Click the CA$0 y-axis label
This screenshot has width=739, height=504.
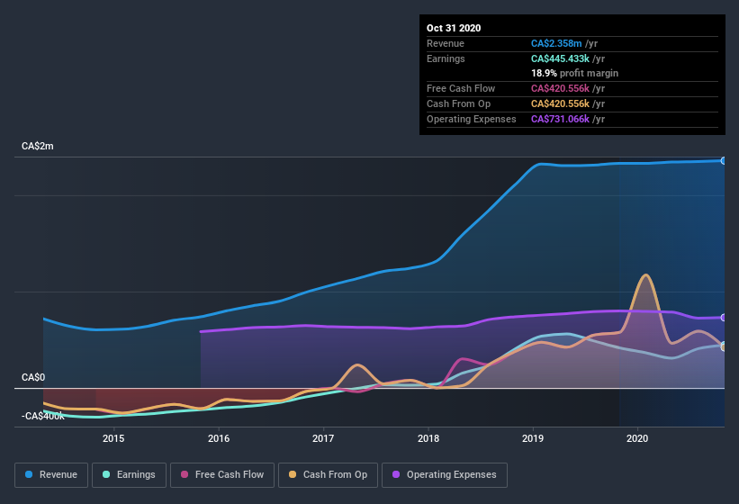[x=33, y=377]
